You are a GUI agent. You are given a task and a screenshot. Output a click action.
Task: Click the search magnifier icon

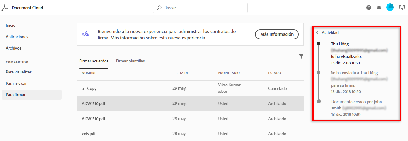tap(159, 8)
